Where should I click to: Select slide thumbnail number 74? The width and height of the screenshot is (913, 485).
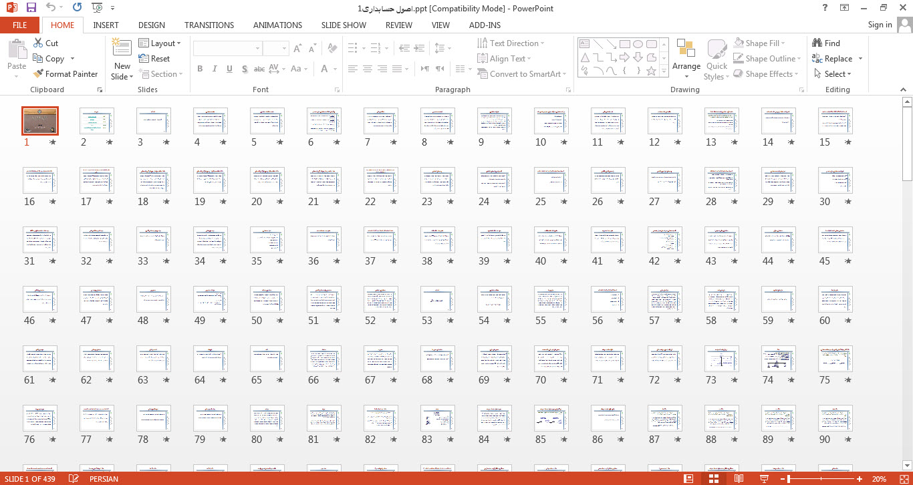pyautogui.click(x=779, y=359)
